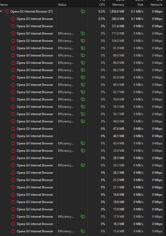Image resolution: width=166 pixels, height=236 pixels.
Task: Click the efficiency leaf icon in the 58.5 MB row
Action: (x=83, y=107)
